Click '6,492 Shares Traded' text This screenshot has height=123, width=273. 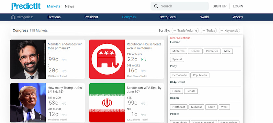[x=137, y=120]
